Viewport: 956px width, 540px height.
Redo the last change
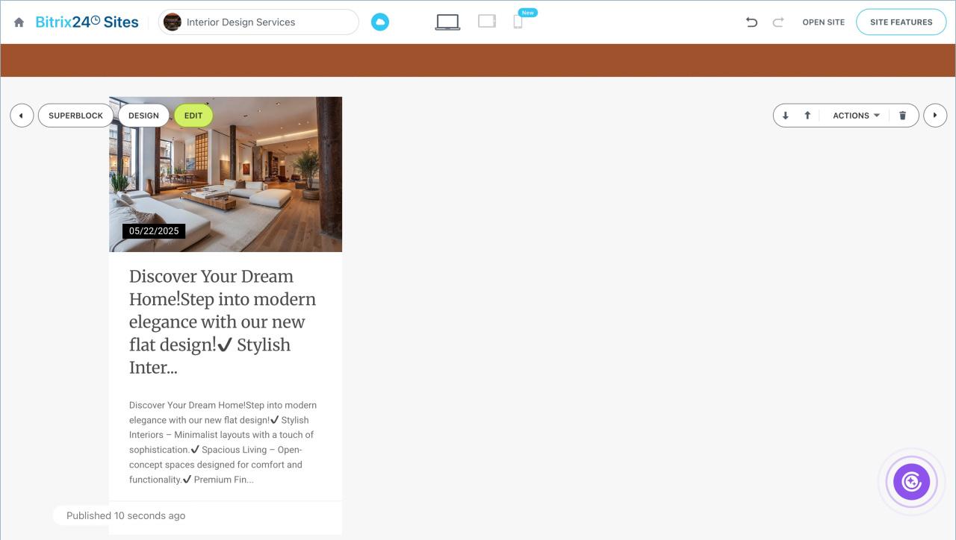click(777, 22)
